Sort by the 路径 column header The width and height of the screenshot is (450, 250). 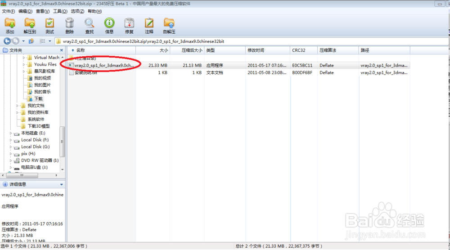coord(385,50)
